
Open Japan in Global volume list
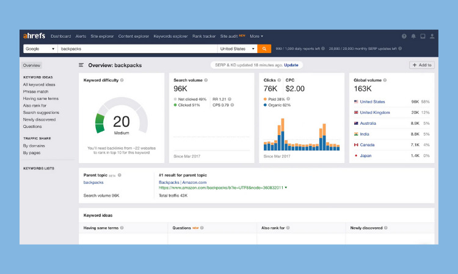point(365,155)
